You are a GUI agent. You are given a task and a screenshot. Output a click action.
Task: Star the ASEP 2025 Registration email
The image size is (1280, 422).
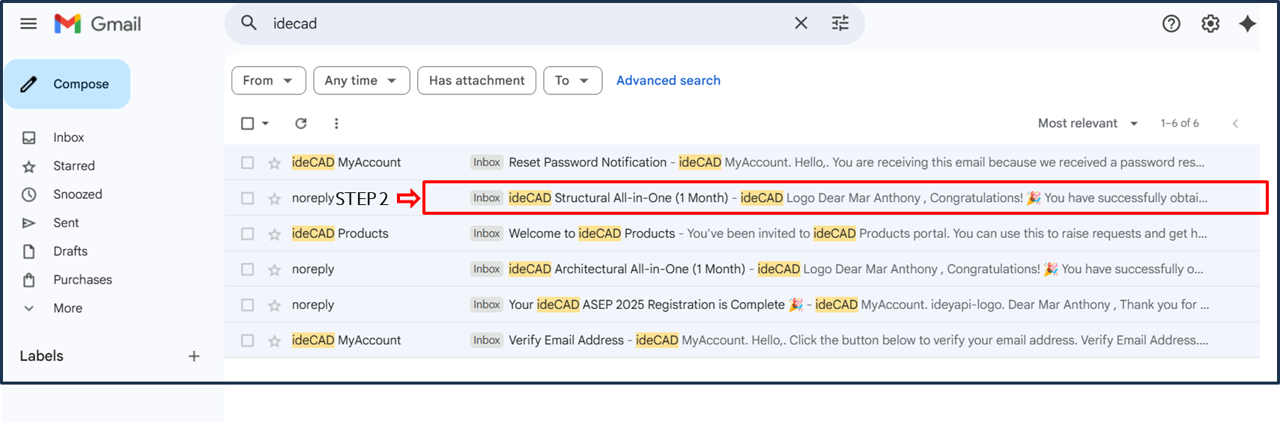coord(275,305)
